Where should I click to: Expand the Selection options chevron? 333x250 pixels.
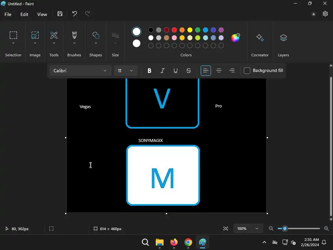click(13, 43)
